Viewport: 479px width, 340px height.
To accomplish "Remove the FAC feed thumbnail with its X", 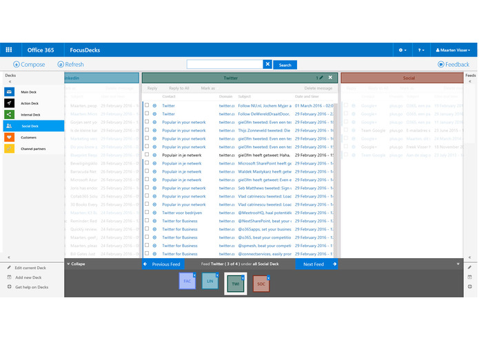I will (x=194, y=275).
